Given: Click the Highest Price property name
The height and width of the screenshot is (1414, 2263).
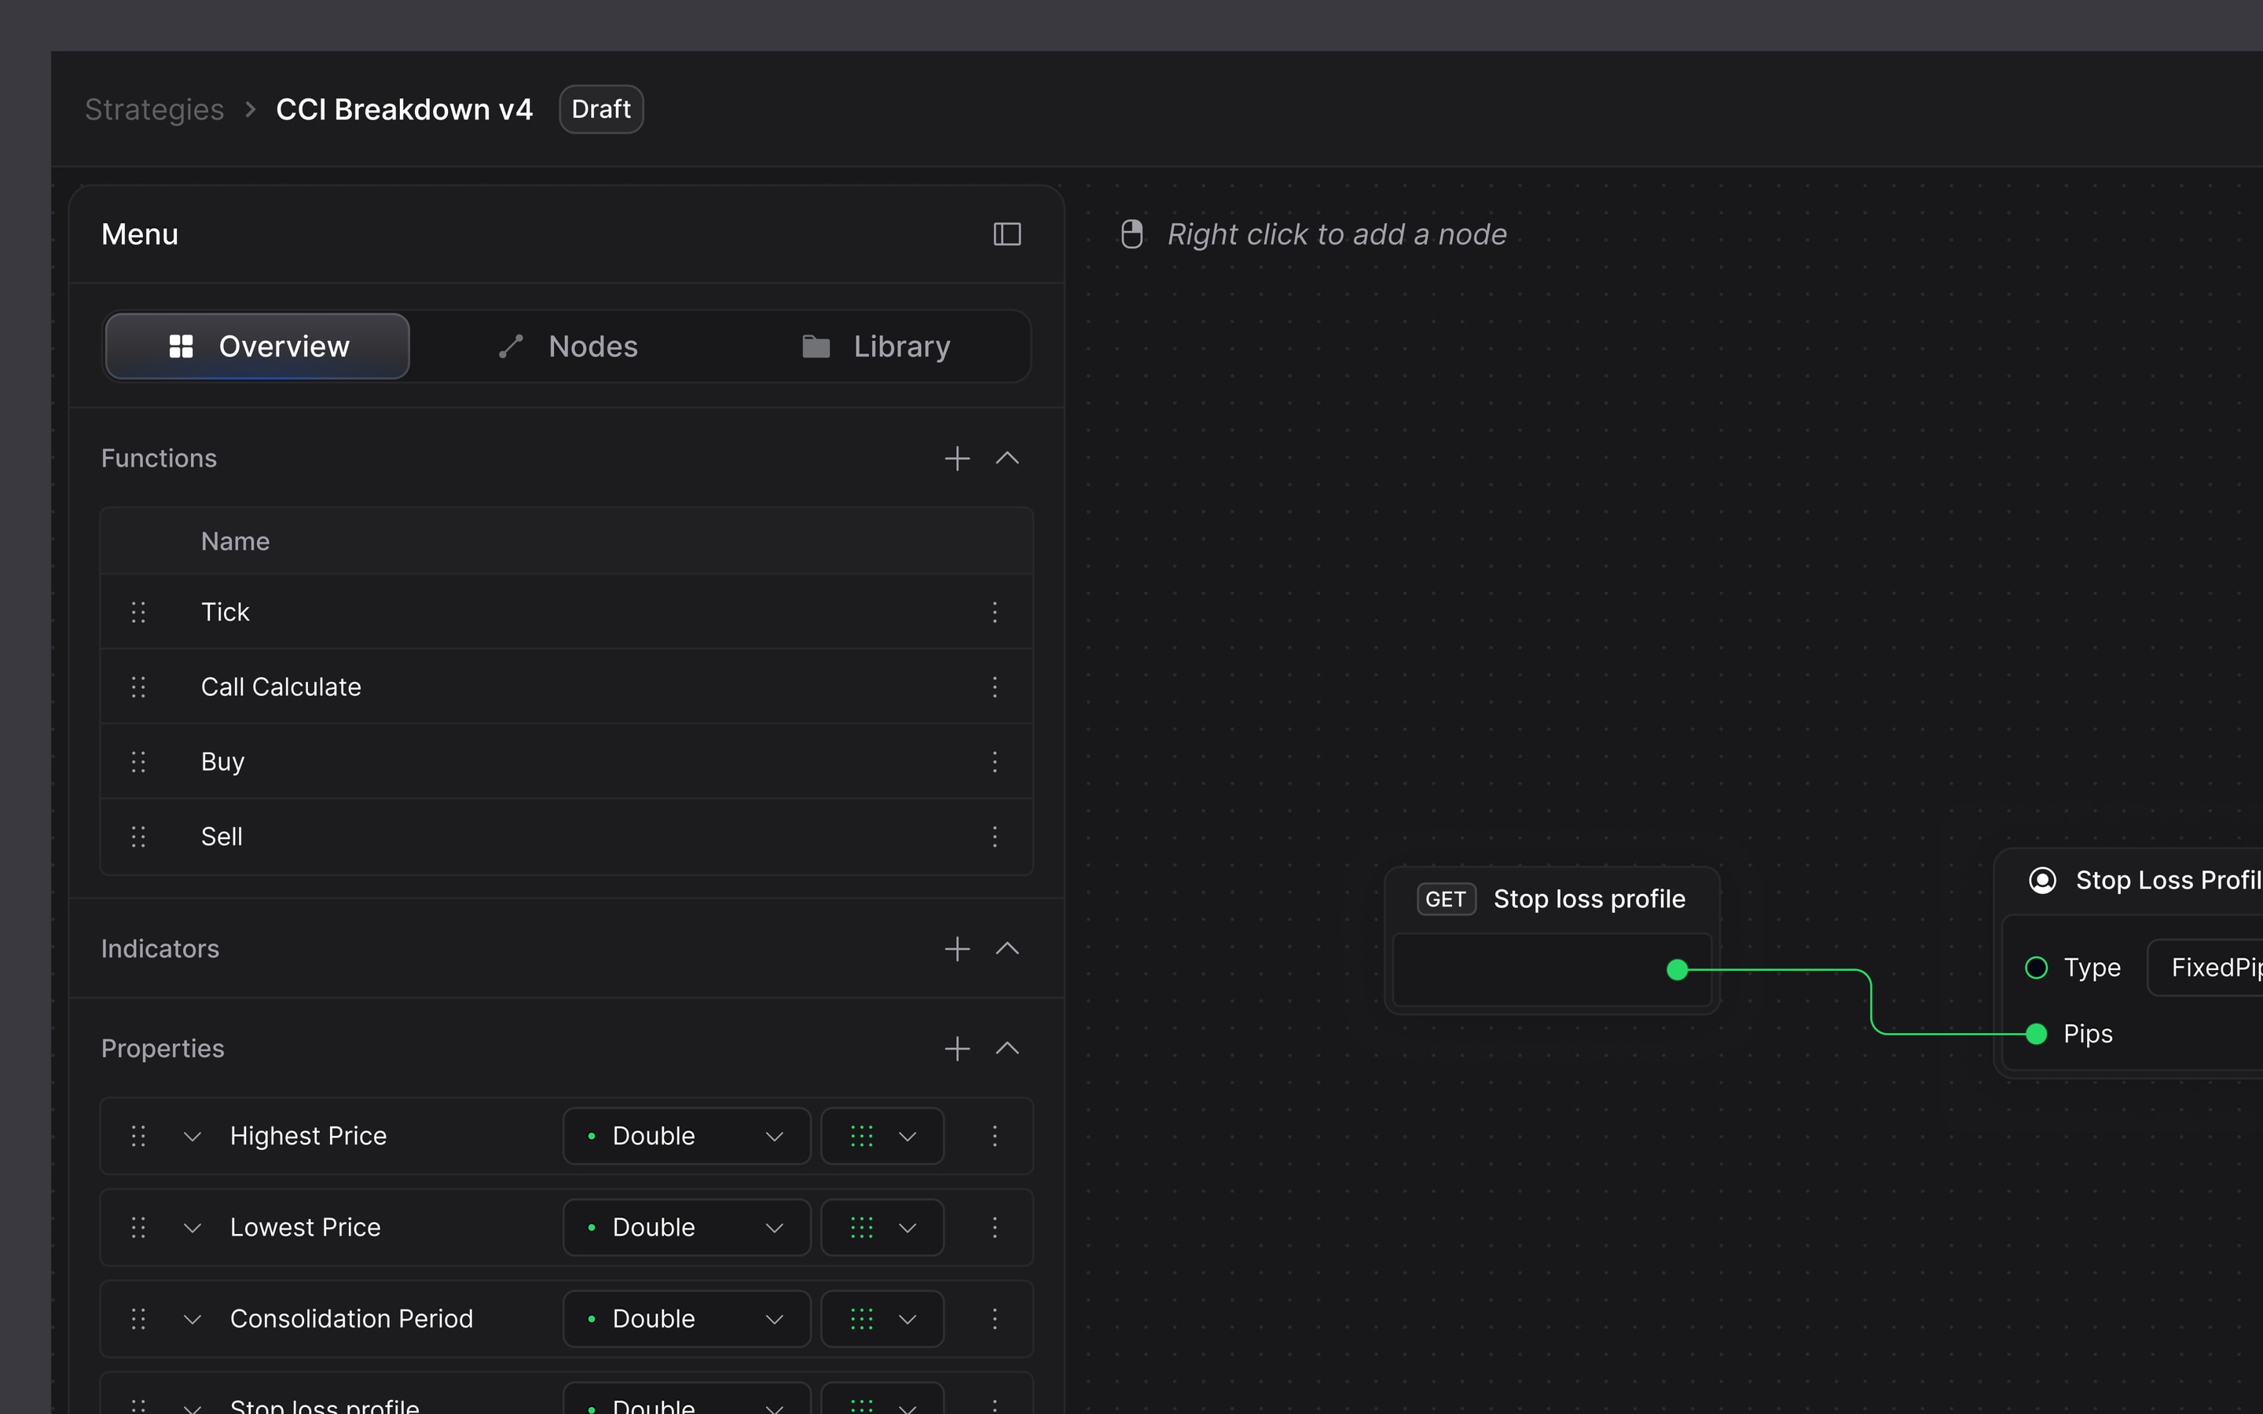Looking at the screenshot, I should 309,1136.
